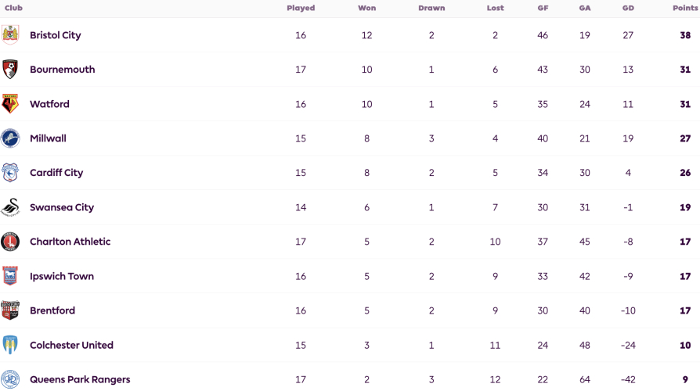Click the Watford club crest
Viewport: 700px width, 391px height.
10,104
